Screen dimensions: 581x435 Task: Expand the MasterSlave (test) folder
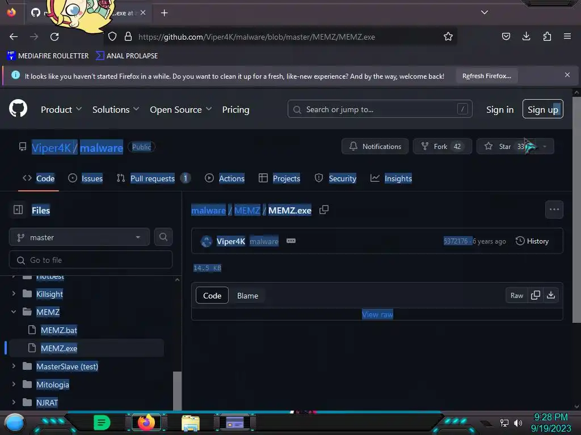click(x=14, y=366)
